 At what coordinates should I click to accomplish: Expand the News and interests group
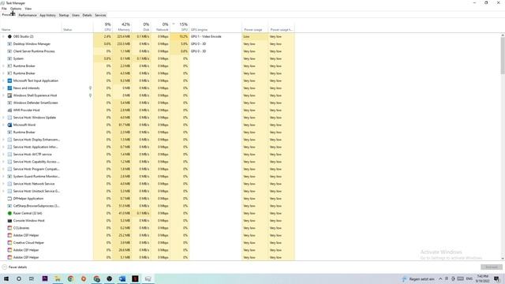coord(3,88)
